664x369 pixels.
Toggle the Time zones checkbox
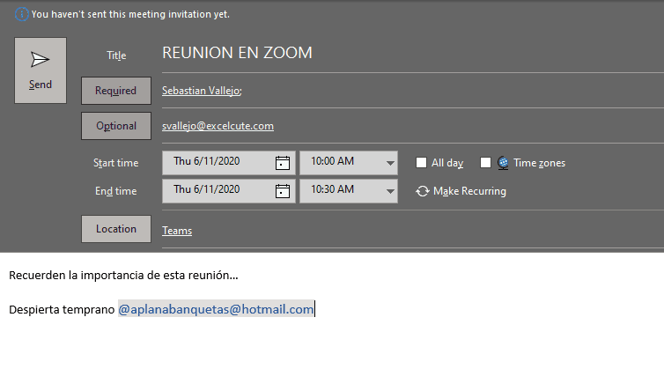pyautogui.click(x=485, y=163)
